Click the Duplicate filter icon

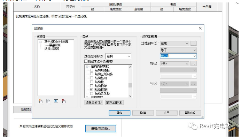pos(48,101)
